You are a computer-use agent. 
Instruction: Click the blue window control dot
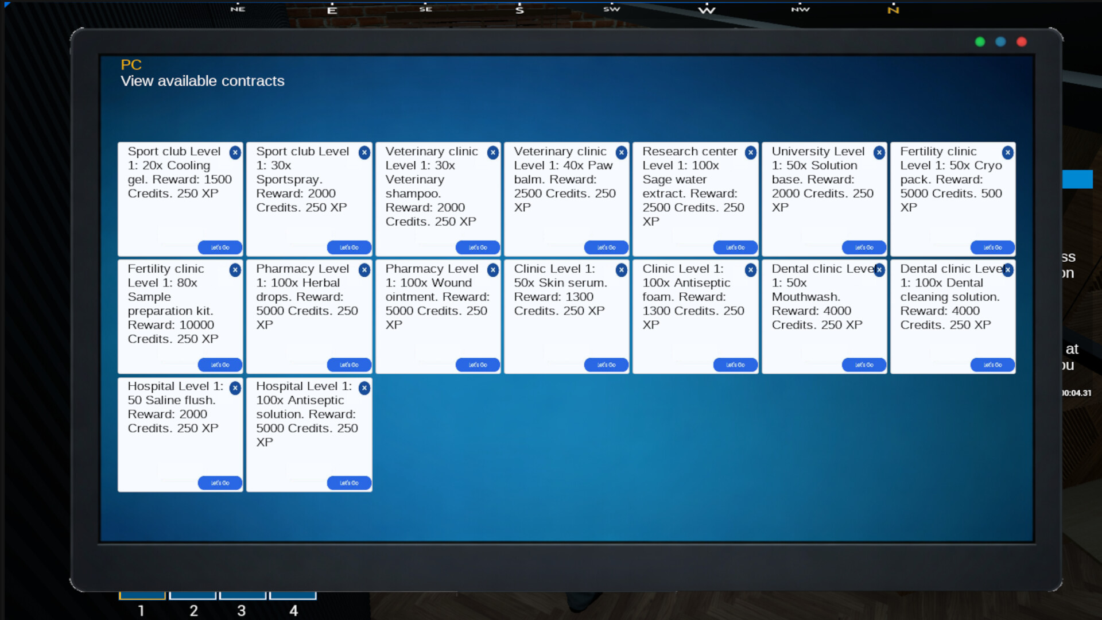click(x=1000, y=42)
